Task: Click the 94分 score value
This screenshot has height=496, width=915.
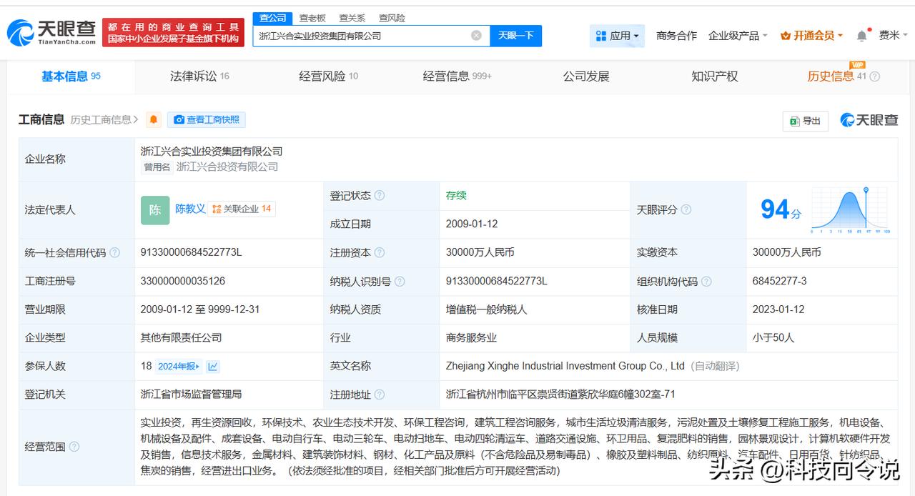Action: tap(781, 209)
